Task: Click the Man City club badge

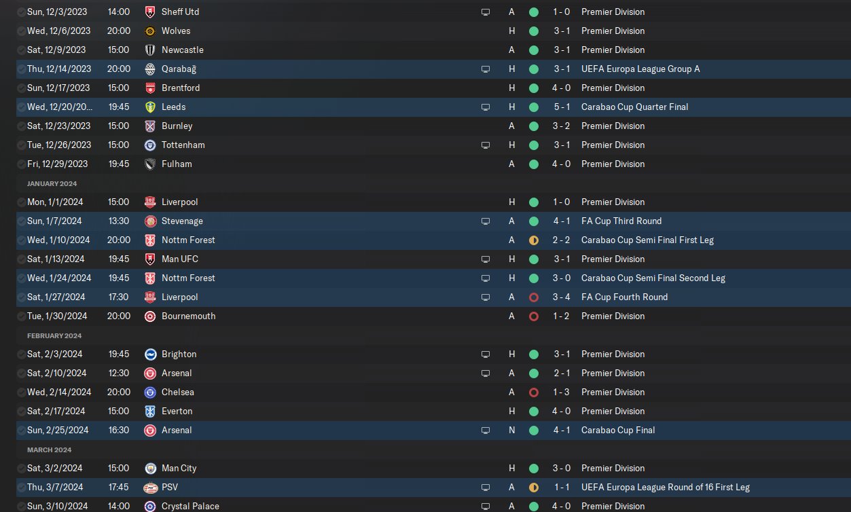Action: (150, 468)
